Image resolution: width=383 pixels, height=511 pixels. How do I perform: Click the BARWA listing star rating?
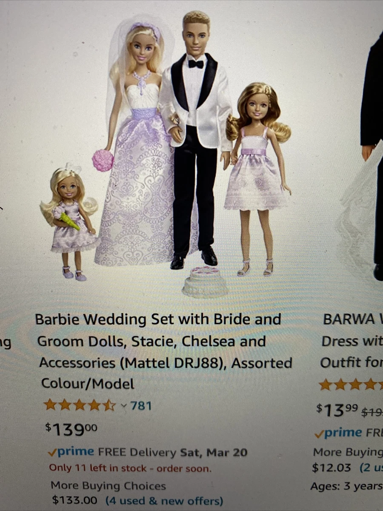(351, 385)
